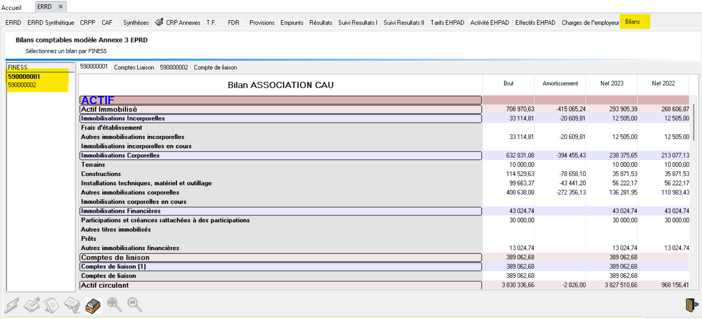
Task: Select FINESS 590000002 in the list
Action: click(x=22, y=85)
